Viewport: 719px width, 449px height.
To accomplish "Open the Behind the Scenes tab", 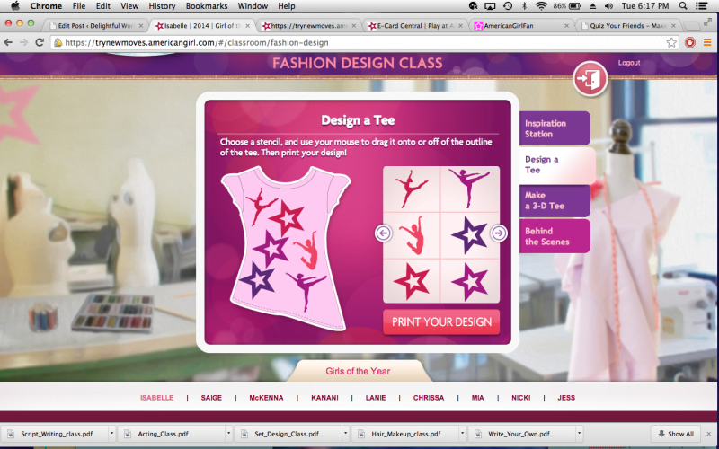I will point(555,236).
